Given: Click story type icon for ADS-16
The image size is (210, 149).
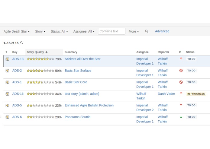Looking at the screenshot, I should point(7,94).
